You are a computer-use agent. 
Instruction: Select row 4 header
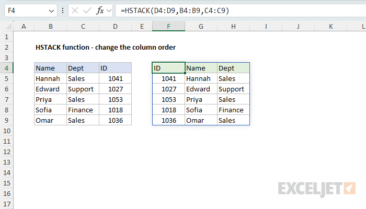pyautogui.click(x=6, y=68)
